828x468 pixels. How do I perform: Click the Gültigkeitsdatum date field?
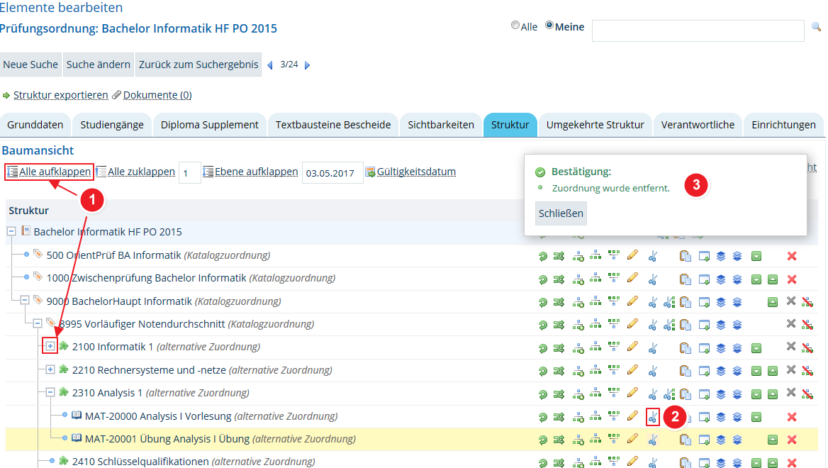tap(332, 173)
